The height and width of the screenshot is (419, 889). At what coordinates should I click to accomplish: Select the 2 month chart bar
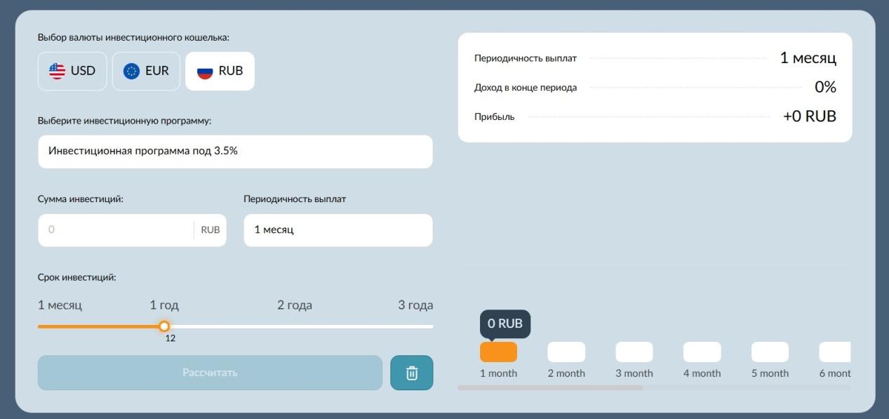566,352
